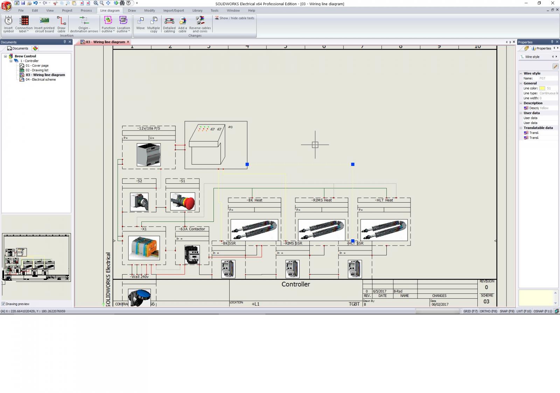The height and width of the screenshot is (393, 560).
Task: Select the Multiple copy tool
Action: (154, 24)
